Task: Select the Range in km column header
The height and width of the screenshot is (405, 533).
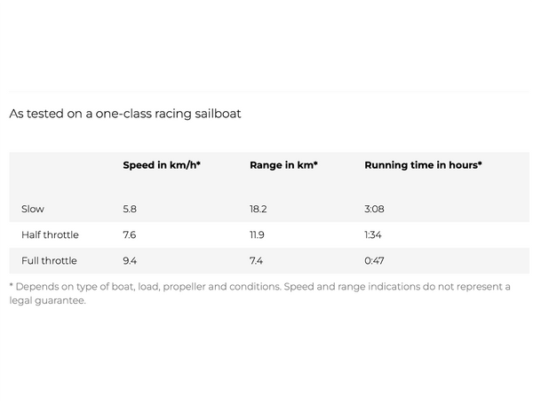Action: coord(283,165)
